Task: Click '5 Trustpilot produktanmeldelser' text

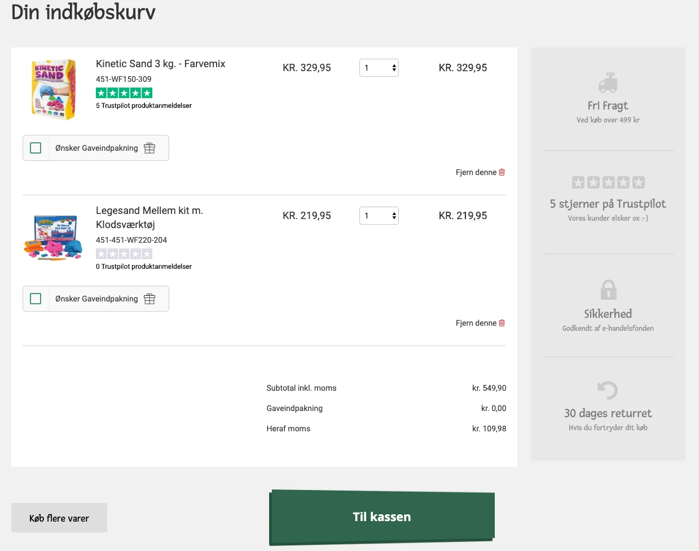Action: pyautogui.click(x=144, y=106)
